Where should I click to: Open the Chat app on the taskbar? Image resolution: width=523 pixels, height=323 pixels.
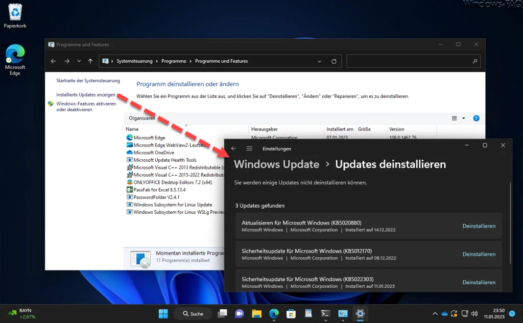click(x=240, y=314)
